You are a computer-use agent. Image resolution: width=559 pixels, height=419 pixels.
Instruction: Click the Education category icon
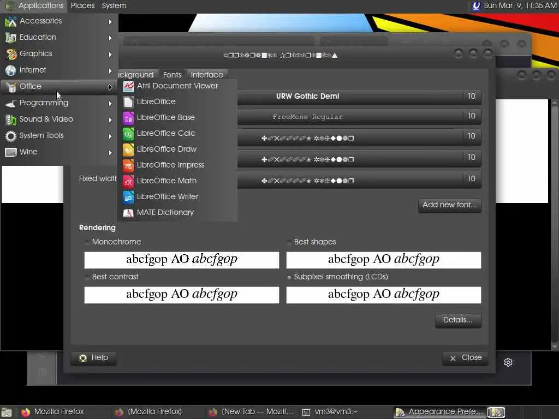11,38
